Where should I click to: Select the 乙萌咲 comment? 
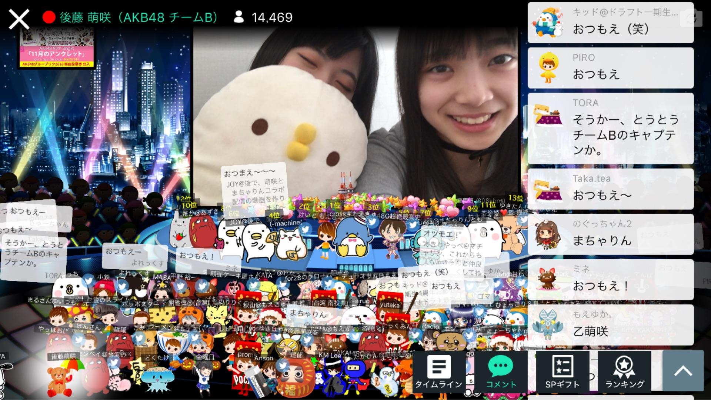(611, 325)
